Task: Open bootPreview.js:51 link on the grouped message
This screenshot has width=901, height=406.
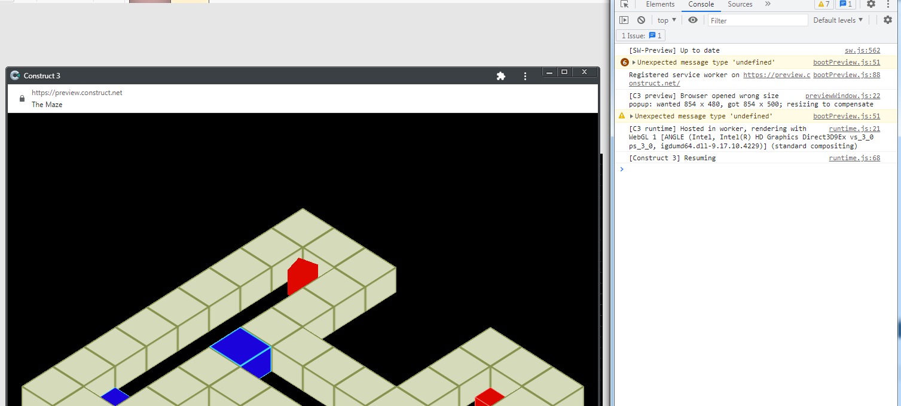Action: click(847, 62)
